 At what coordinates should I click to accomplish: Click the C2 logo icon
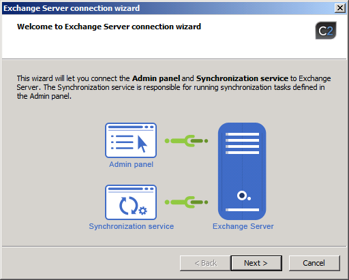pyautogui.click(x=326, y=31)
